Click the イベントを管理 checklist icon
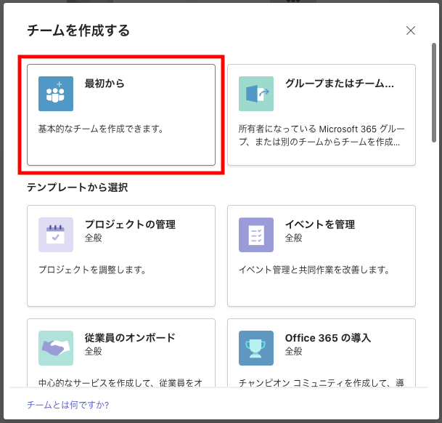This screenshot has width=442, height=423. tap(256, 235)
